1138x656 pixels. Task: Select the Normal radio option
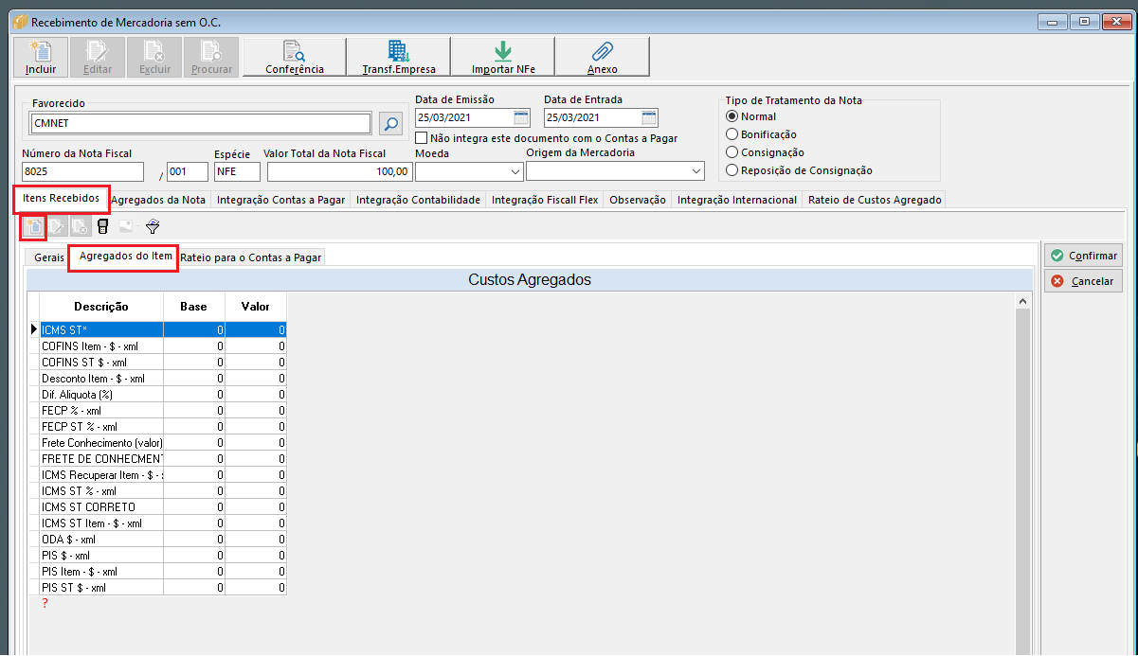tap(732, 116)
